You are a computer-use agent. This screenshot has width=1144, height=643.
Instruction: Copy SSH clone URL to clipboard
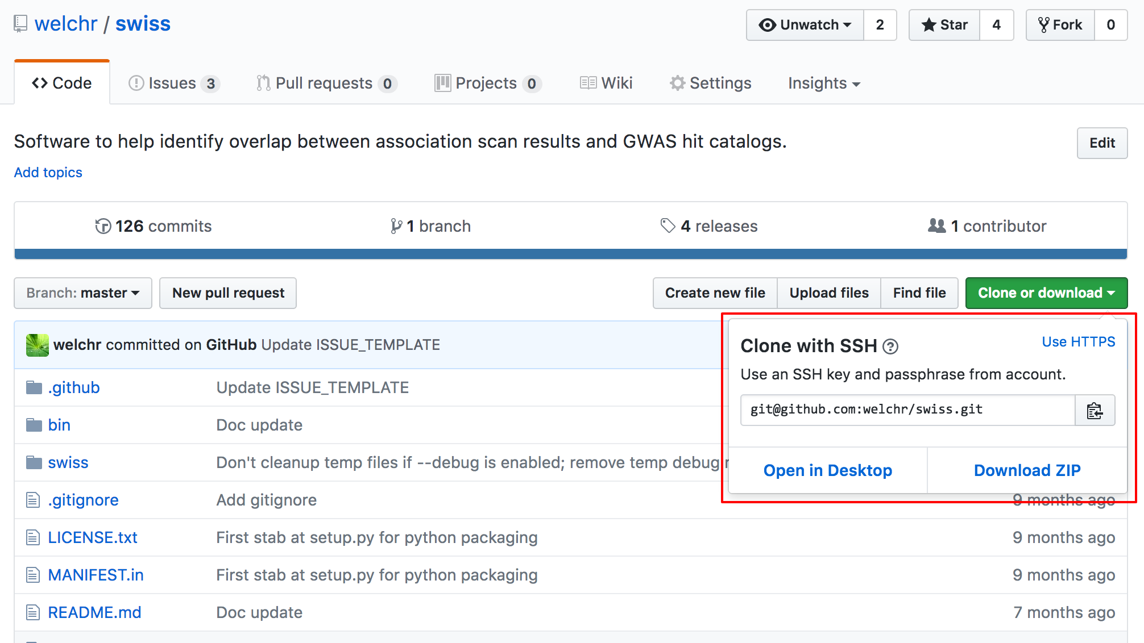pos(1095,410)
